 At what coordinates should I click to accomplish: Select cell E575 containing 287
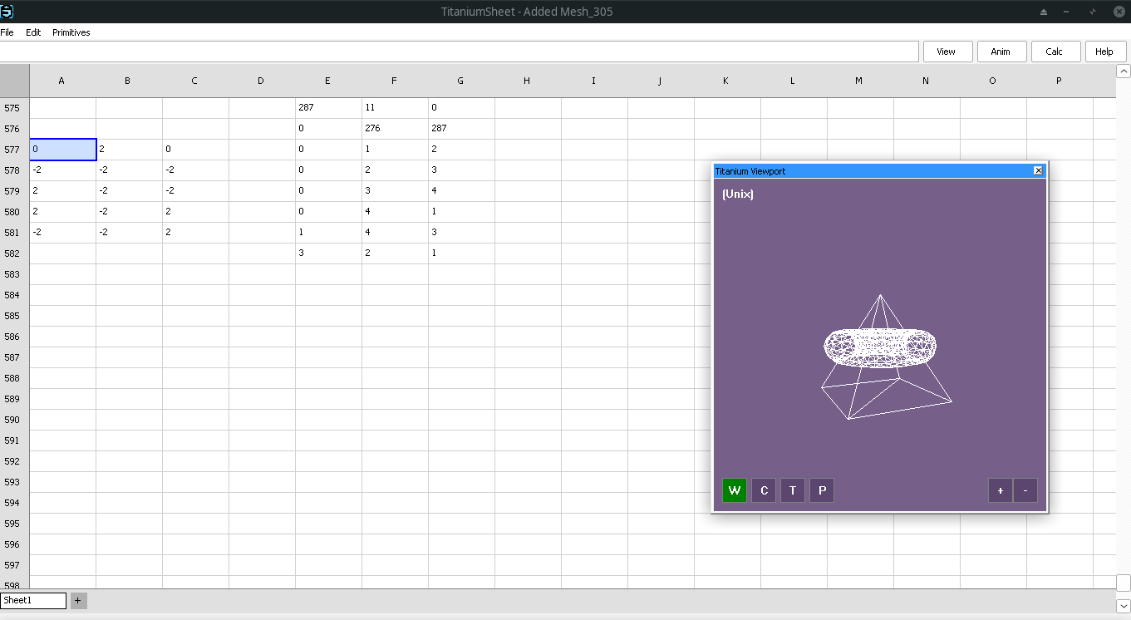pos(328,108)
